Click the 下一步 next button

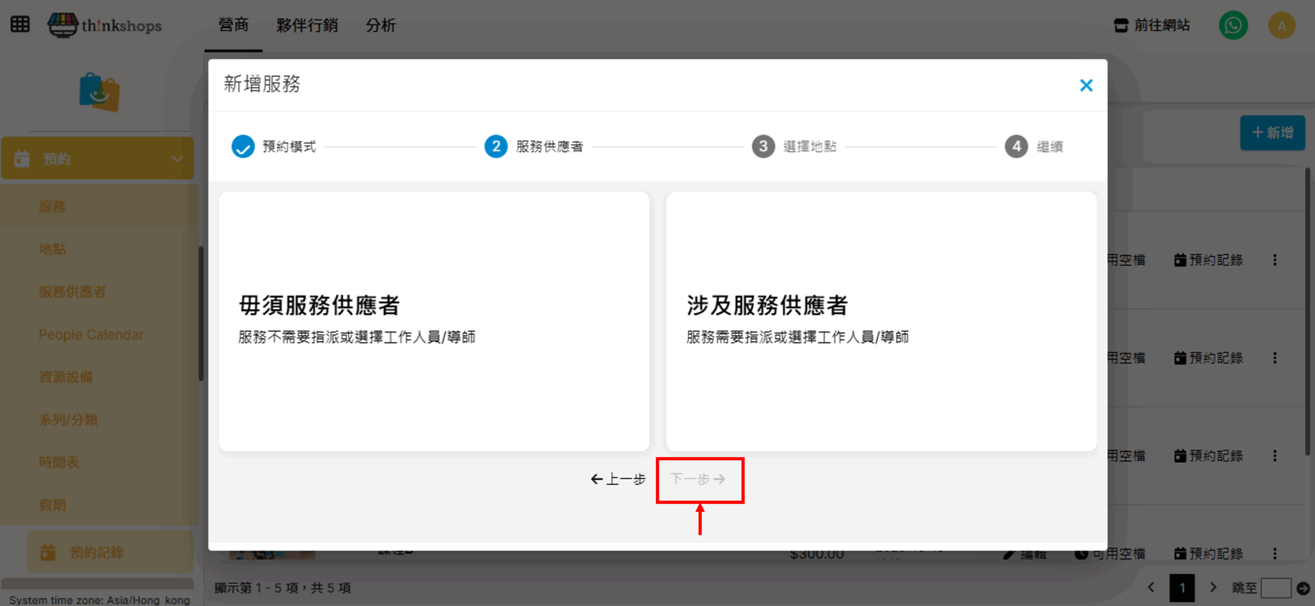tap(698, 479)
